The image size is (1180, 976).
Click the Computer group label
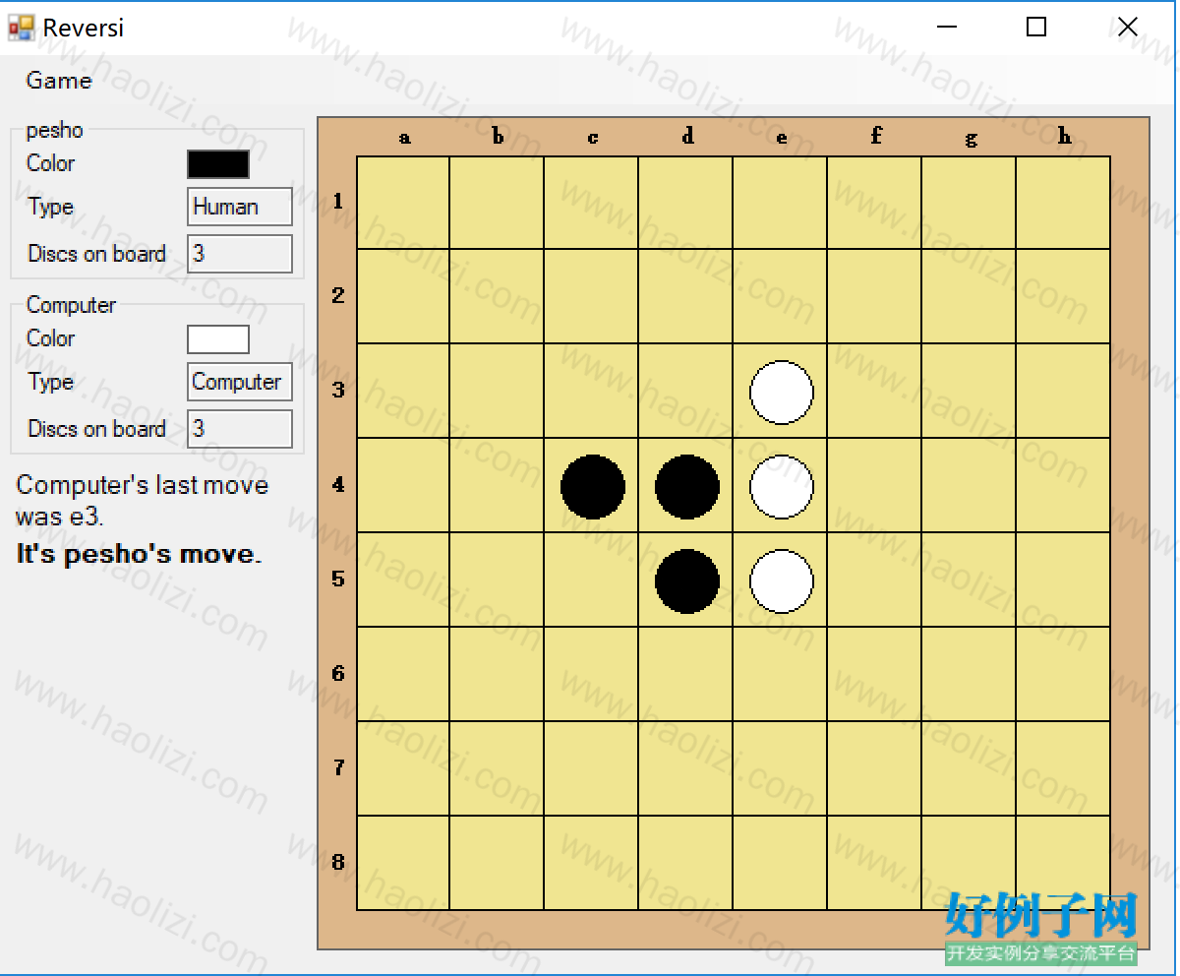coord(71,305)
